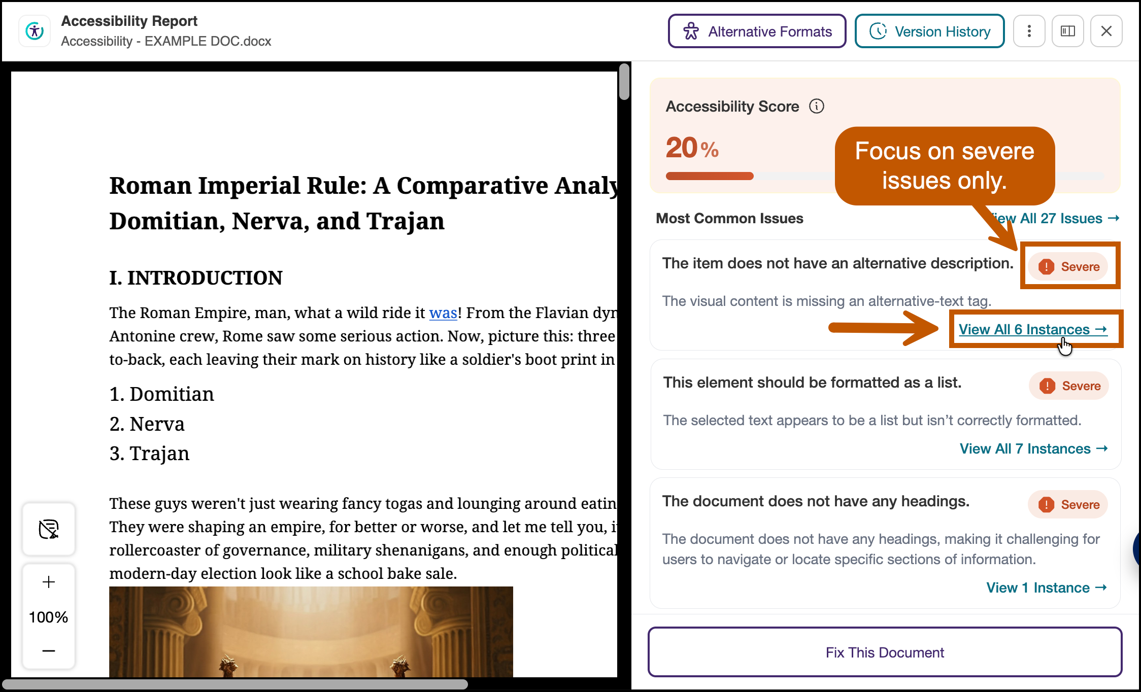1141x692 pixels.
Task: Toggle the side panel layout icon
Action: 1067,31
